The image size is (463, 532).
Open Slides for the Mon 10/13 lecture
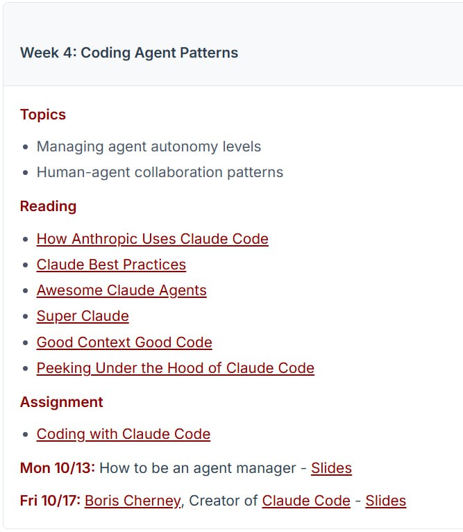click(331, 468)
